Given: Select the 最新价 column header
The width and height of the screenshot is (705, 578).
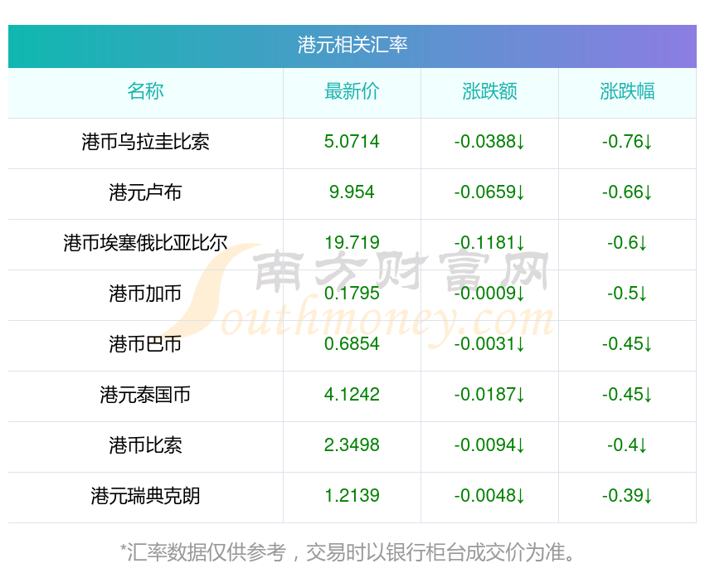Looking at the screenshot, I should [352, 91].
